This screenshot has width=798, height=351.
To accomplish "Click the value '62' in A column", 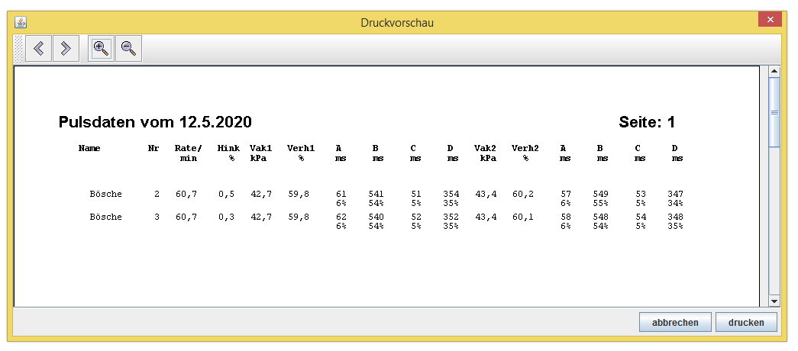I will [x=341, y=217].
